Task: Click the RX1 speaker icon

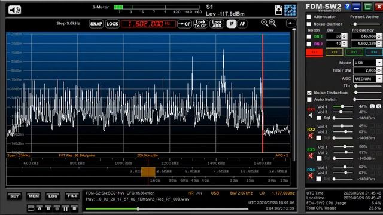Action: [x=310, y=115]
